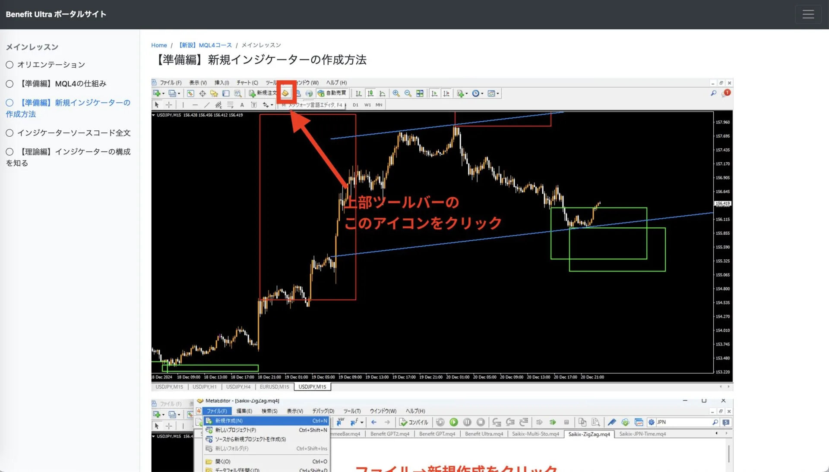This screenshot has width=829, height=472.
Task: Switch chart display to candlestick mode
Action: click(x=370, y=93)
